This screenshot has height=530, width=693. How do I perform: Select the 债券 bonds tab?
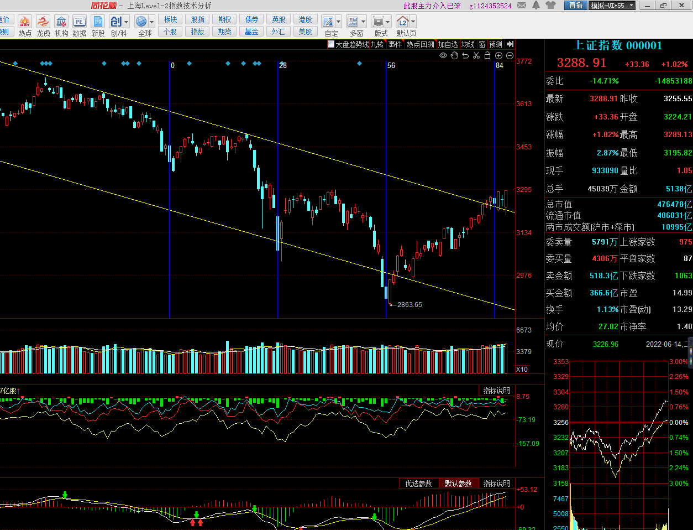coord(251,19)
